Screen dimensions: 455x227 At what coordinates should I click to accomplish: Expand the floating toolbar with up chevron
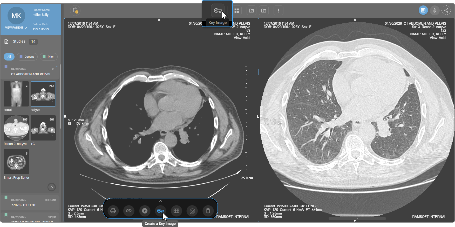click(161, 201)
